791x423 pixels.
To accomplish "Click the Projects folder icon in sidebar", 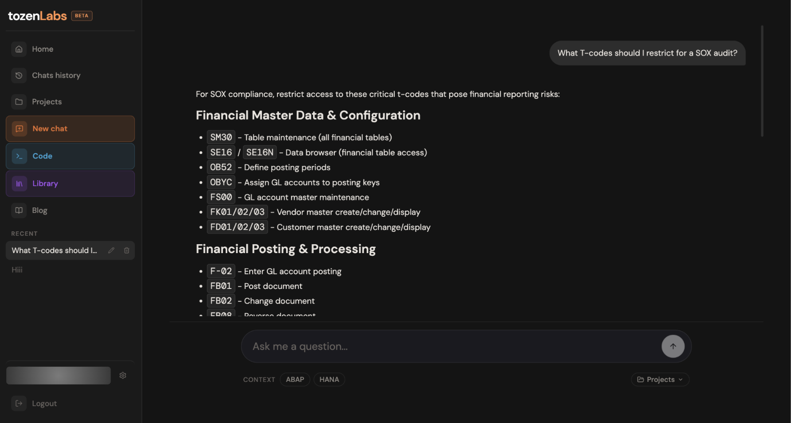I will 19,102.
